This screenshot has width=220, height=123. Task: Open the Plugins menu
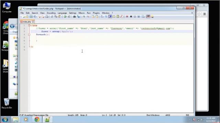96,13
